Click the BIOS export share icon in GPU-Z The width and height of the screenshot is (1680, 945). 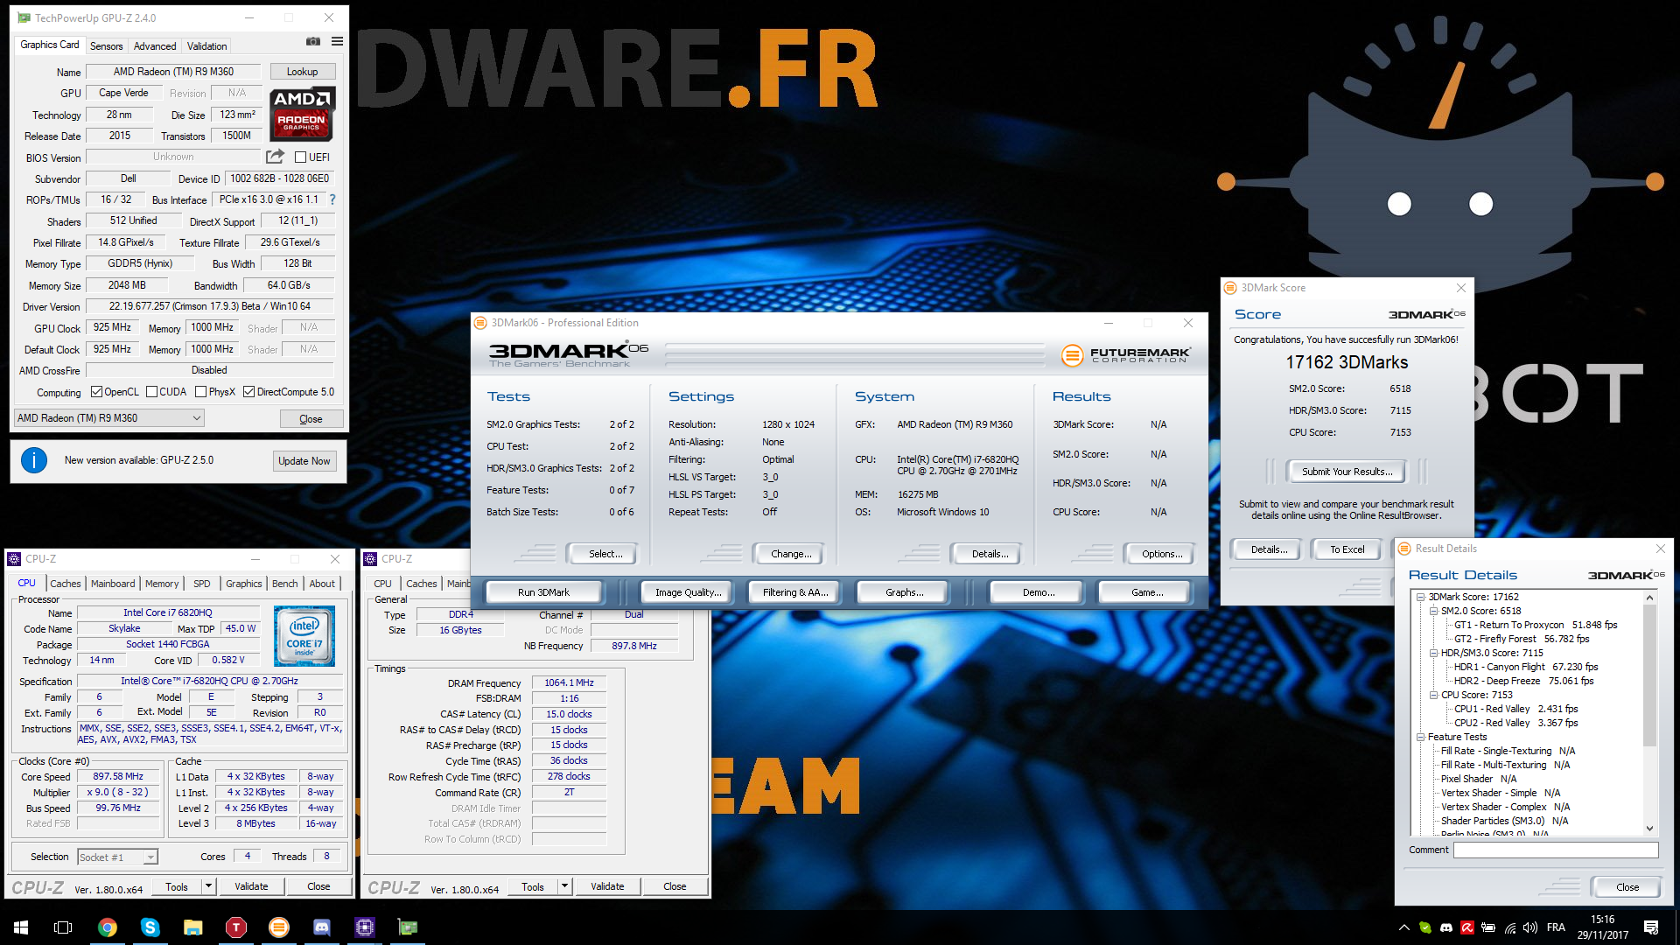(x=275, y=157)
